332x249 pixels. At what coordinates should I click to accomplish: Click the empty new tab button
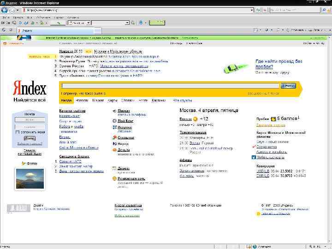coord(98,30)
